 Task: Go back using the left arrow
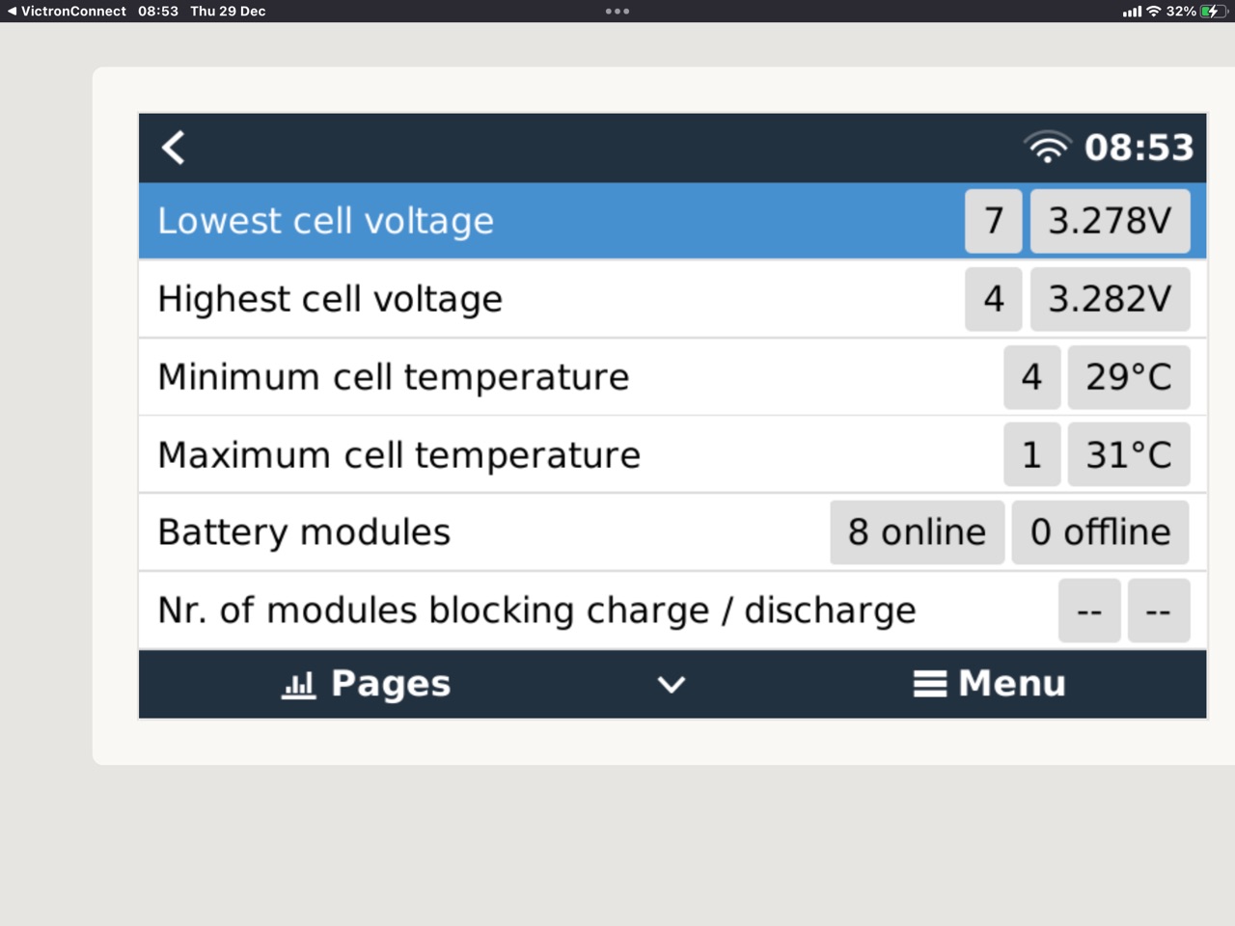174,148
